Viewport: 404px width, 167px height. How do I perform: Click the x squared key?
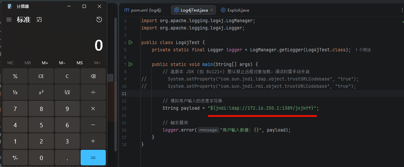[41, 92]
